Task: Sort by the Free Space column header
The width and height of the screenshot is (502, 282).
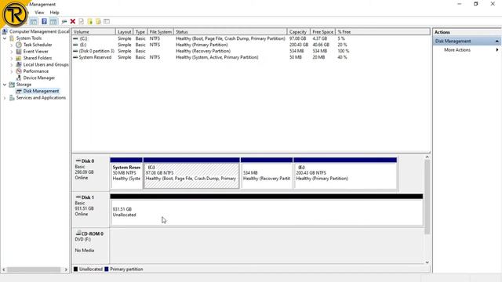Action: pos(322,32)
